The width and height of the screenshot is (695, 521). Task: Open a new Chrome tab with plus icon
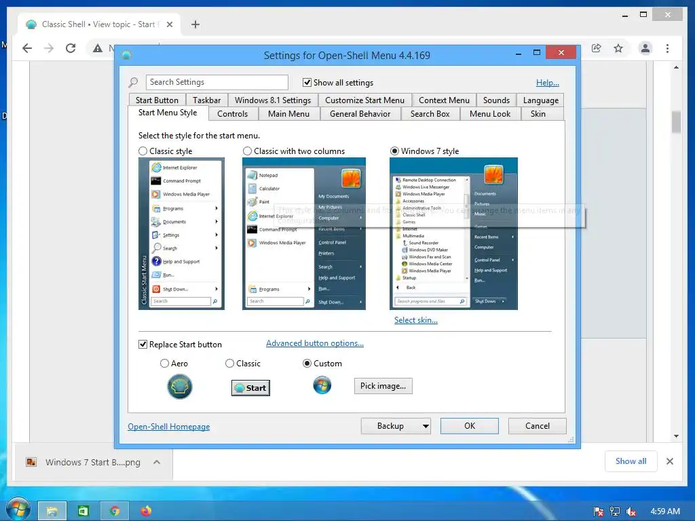pos(195,24)
